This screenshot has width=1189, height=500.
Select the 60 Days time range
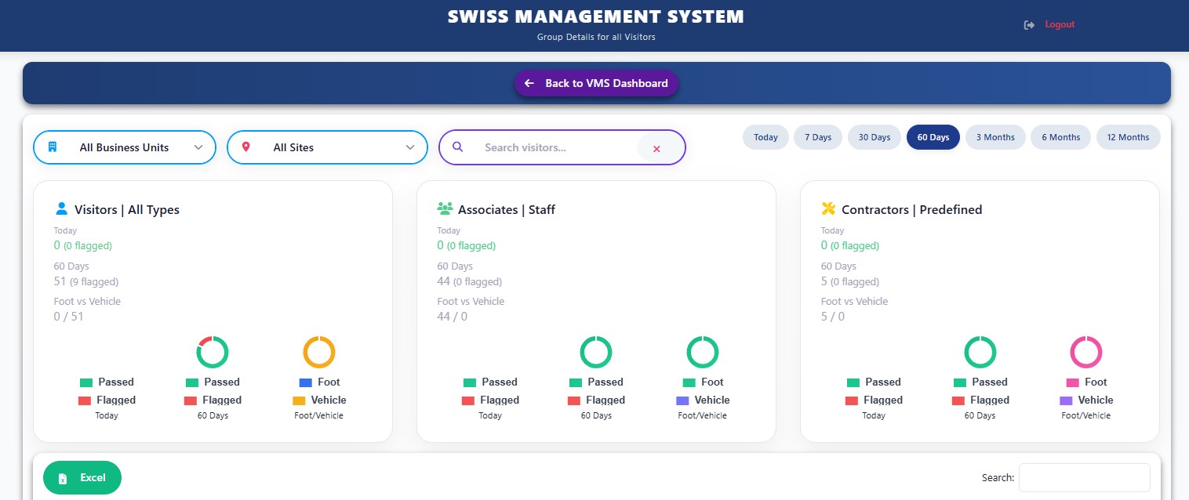pyautogui.click(x=933, y=137)
